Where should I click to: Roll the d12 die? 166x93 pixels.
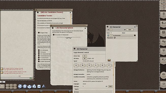[x=25, y=86]
